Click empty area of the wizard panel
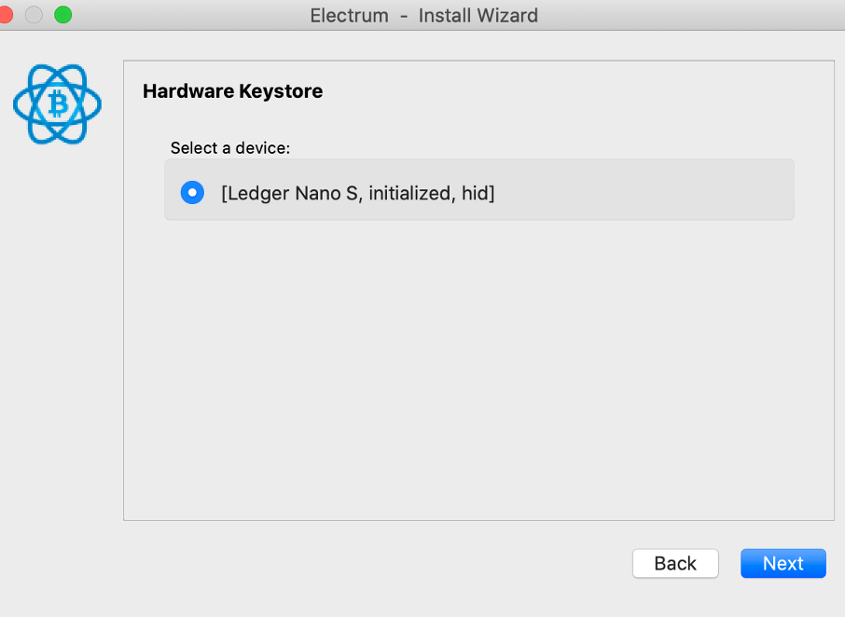The image size is (845, 617). [478, 372]
